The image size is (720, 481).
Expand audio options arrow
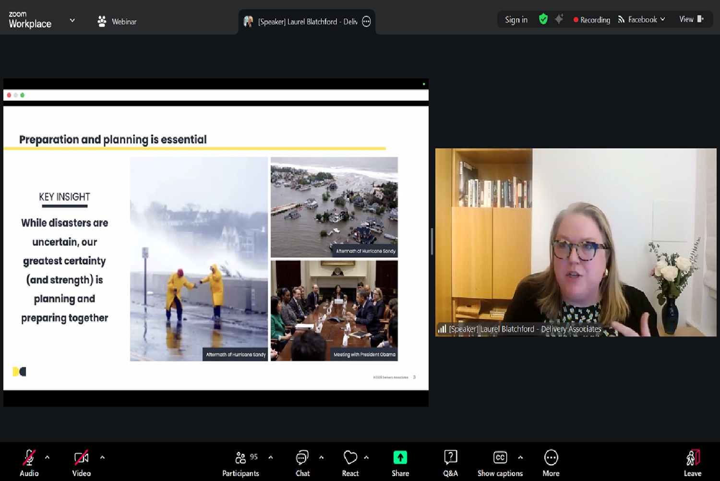click(47, 457)
